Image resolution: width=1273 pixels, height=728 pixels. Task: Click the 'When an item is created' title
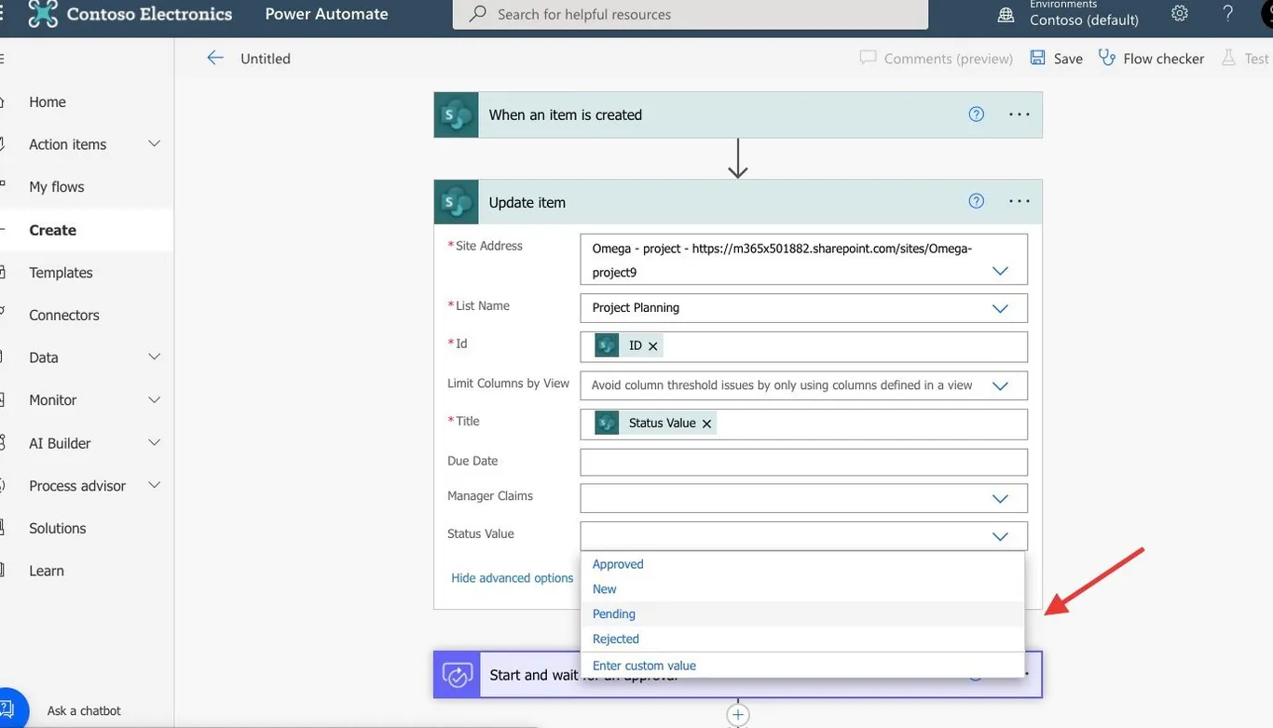point(566,115)
